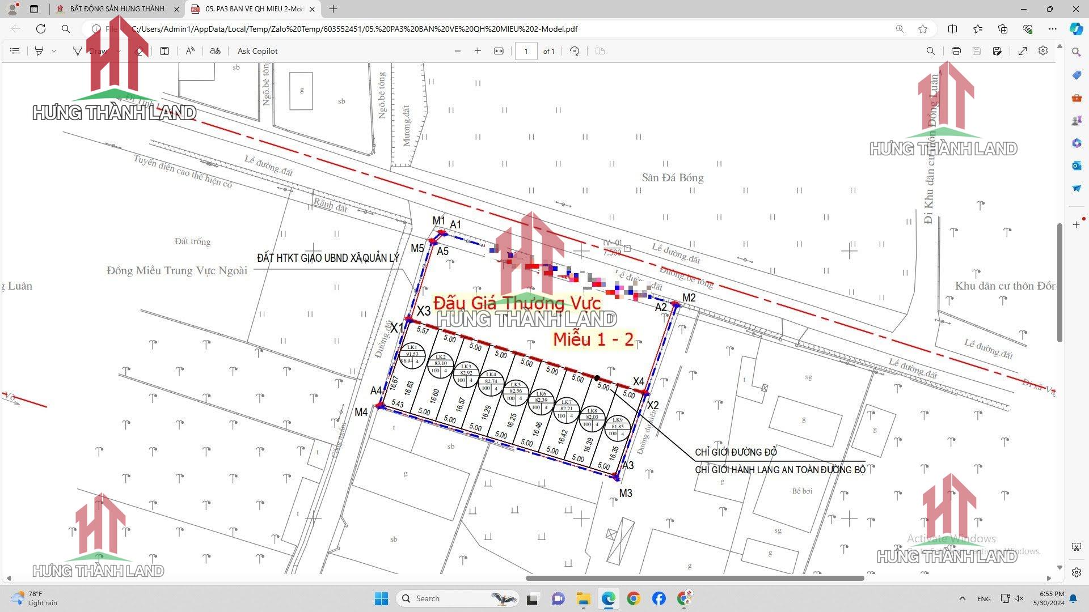Screen dimensions: 1089x612
Task: Show hidden system tray icons
Action: 962,598
